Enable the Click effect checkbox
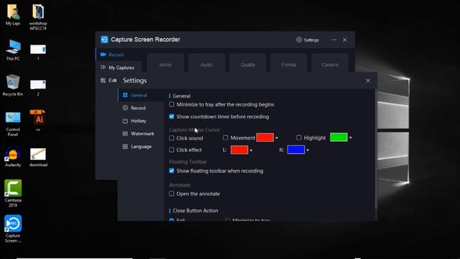Viewport: 460px width, 259px height. pyautogui.click(x=172, y=150)
